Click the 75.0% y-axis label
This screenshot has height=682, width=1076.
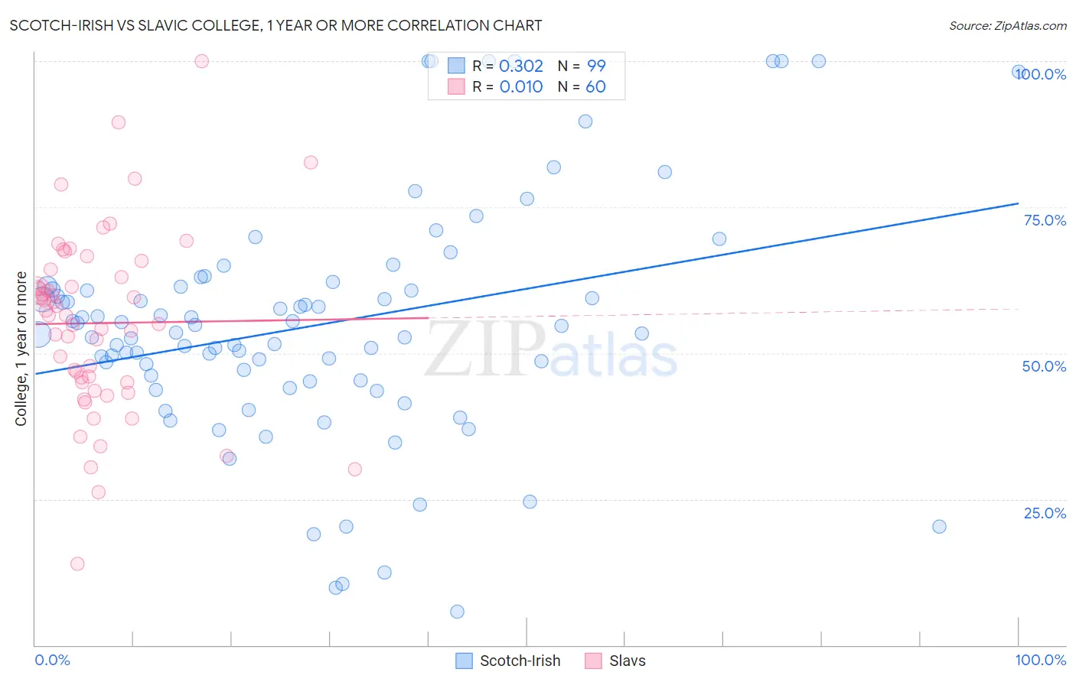1045,220
